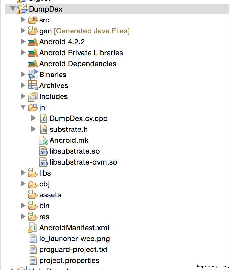Image resolution: width=230 pixels, height=270 pixels.
Task: Click the libsubstrate.so binary file icon
Action: (43, 151)
